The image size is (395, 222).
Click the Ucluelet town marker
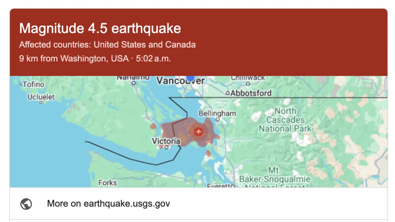tap(41, 102)
